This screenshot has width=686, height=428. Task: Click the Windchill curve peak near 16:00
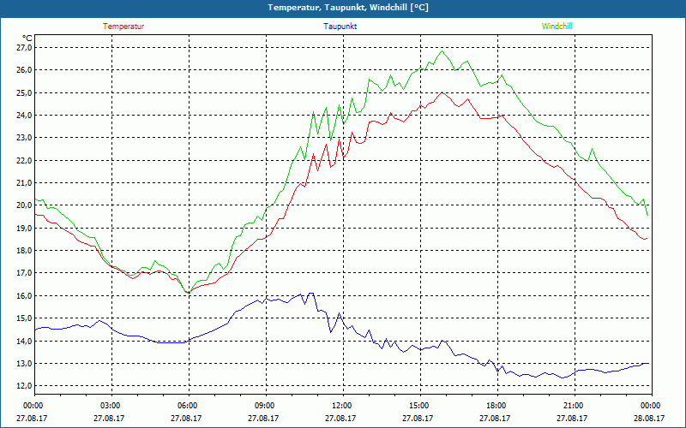coord(442,51)
